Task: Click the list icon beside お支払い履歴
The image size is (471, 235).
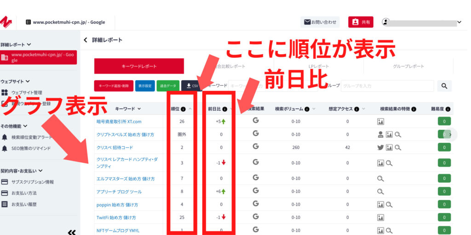Action: [x=5, y=204]
